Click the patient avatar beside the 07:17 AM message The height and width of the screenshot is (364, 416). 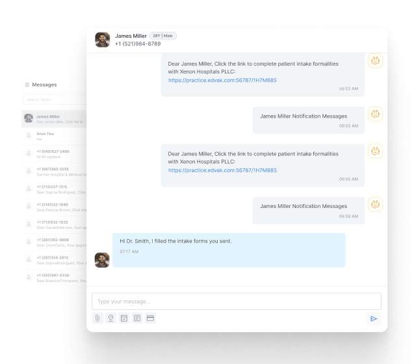102,259
